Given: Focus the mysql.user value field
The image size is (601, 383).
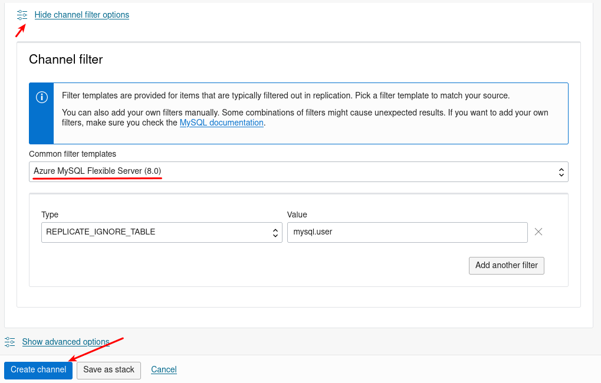Looking at the screenshot, I should coord(407,232).
